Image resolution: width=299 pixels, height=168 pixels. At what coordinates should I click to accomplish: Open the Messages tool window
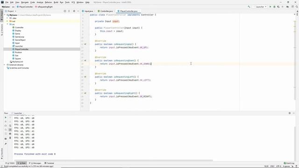click(x=35, y=163)
